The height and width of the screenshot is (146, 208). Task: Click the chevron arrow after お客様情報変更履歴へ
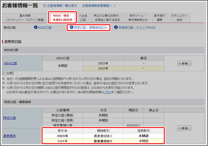(115, 6)
